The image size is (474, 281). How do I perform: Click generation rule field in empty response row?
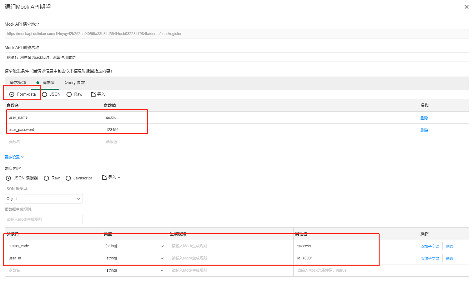[x=231, y=270]
